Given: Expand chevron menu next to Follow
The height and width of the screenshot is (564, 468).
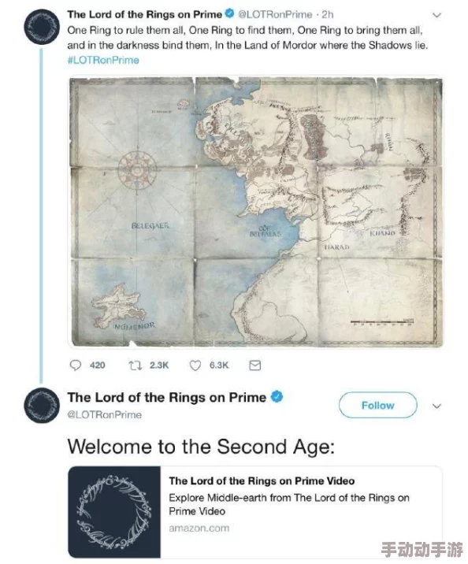Looking at the screenshot, I should tap(436, 406).
